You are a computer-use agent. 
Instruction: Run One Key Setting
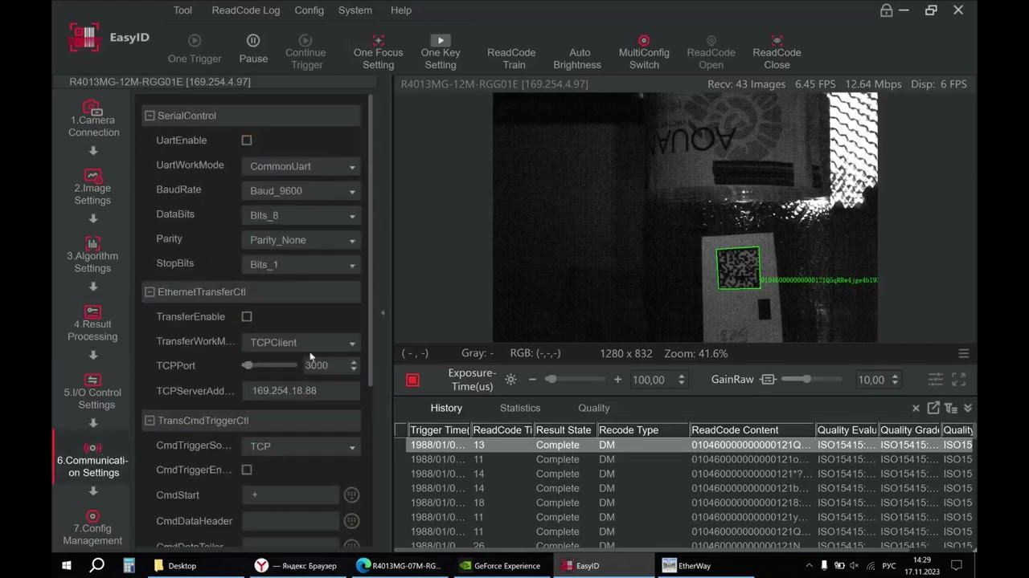[441, 51]
